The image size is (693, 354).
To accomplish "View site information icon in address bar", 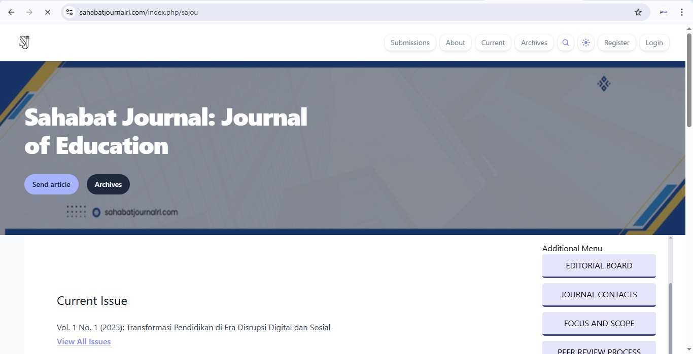I will tap(70, 12).
